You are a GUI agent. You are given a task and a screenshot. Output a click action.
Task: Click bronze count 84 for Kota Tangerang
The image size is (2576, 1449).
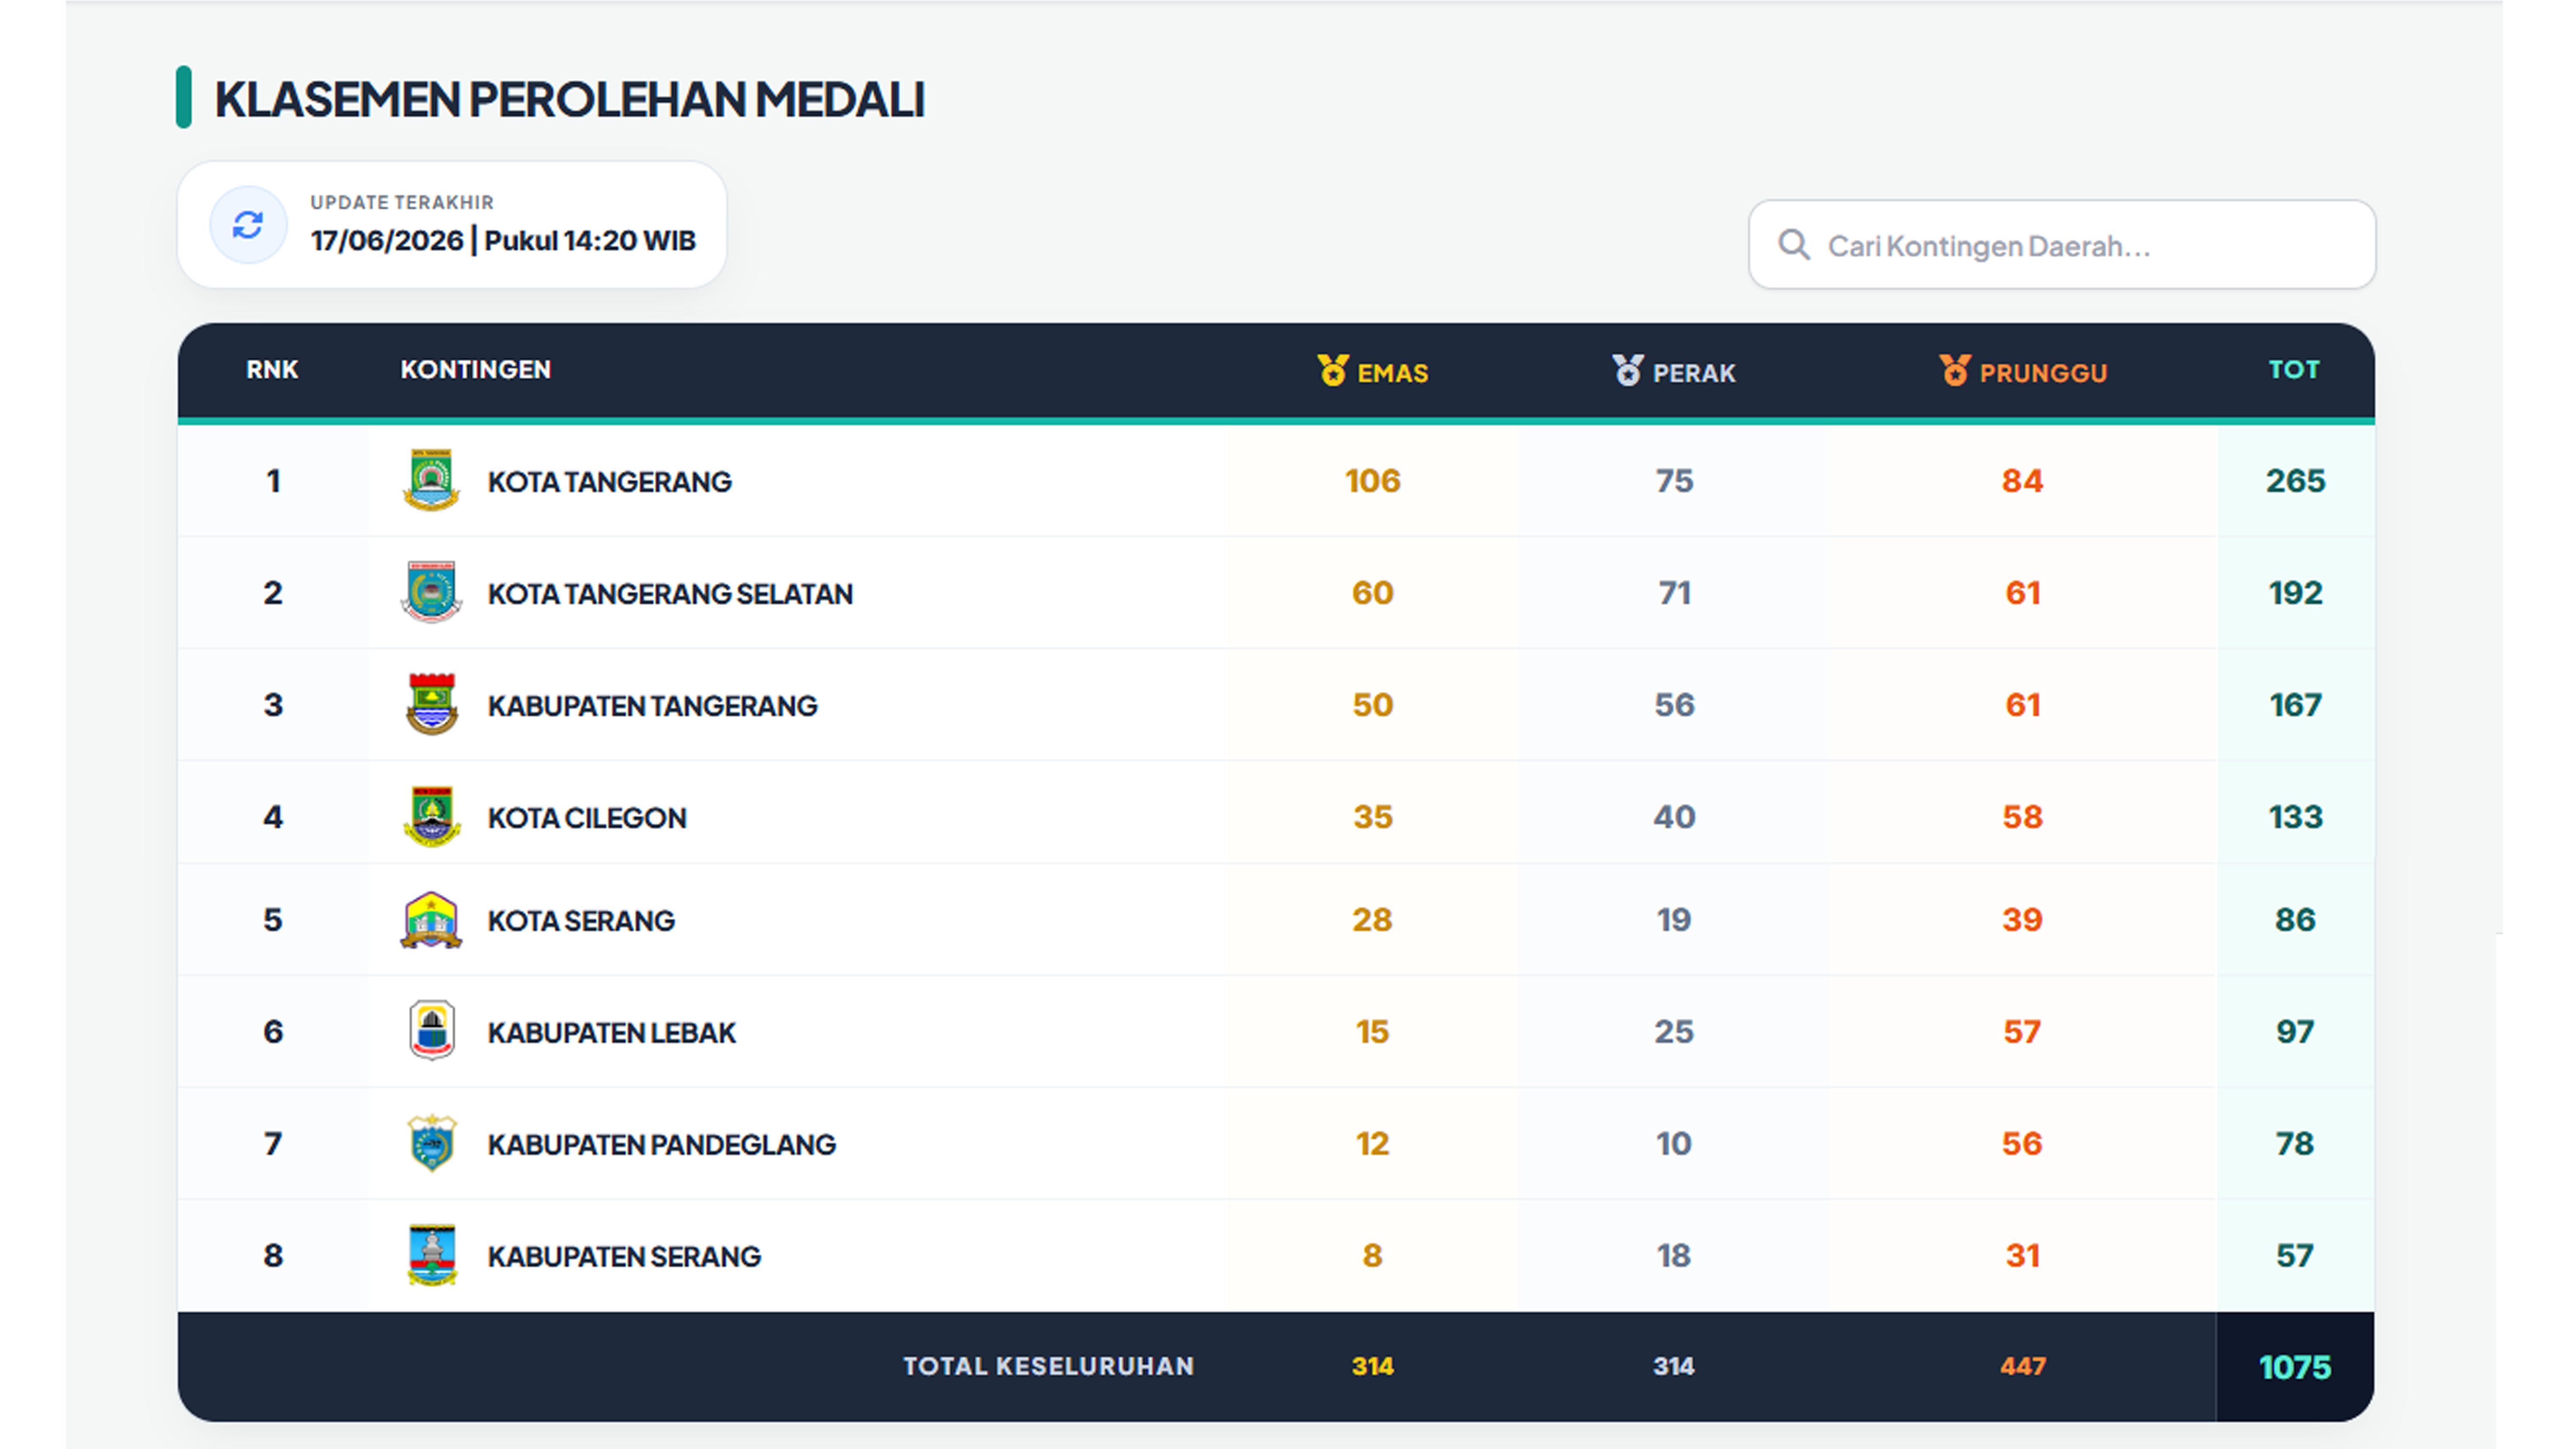2022,481
